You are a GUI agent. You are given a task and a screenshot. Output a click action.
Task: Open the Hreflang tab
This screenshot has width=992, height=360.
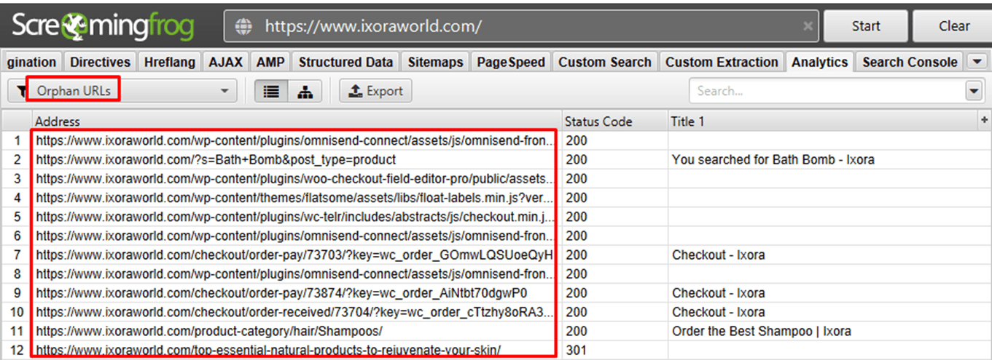coord(169,63)
